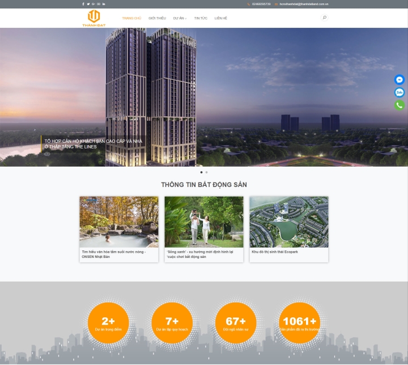Open the Ecopark aerial view thumbnail
The image size is (408, 365).
(x=289, y=222)
